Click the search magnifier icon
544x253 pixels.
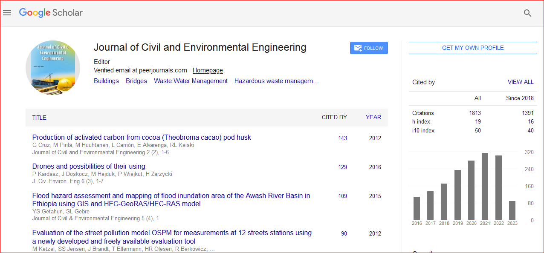pos(527,13)
